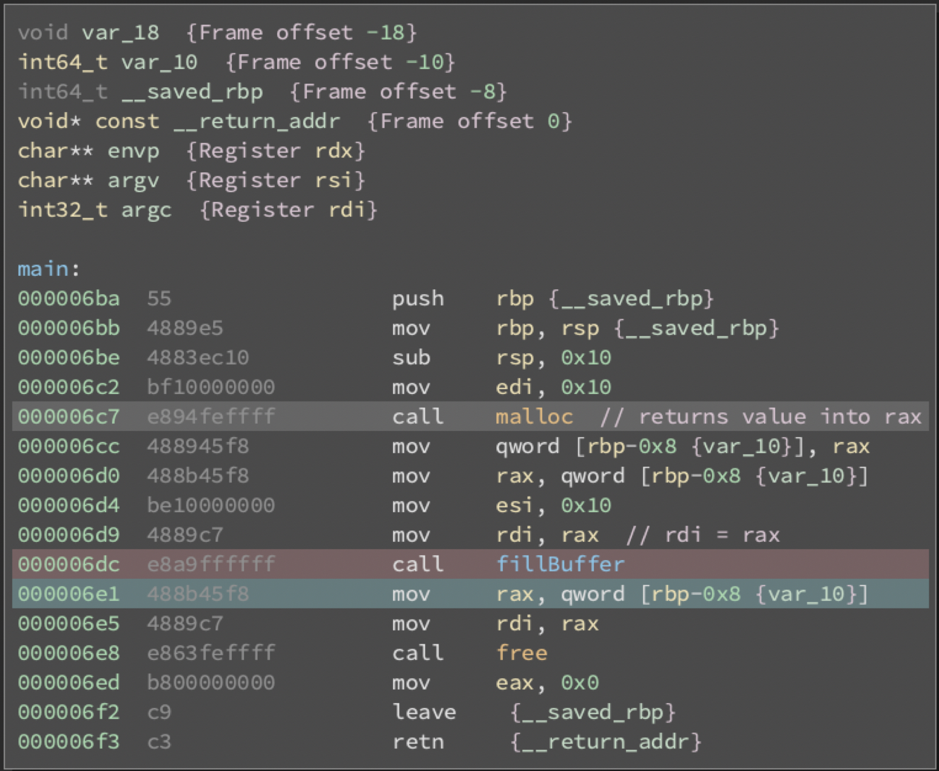Click the var_18 variable declaration name
This screenshot has height=771, width=939.
pyautogui.click(x=120, y=33)
